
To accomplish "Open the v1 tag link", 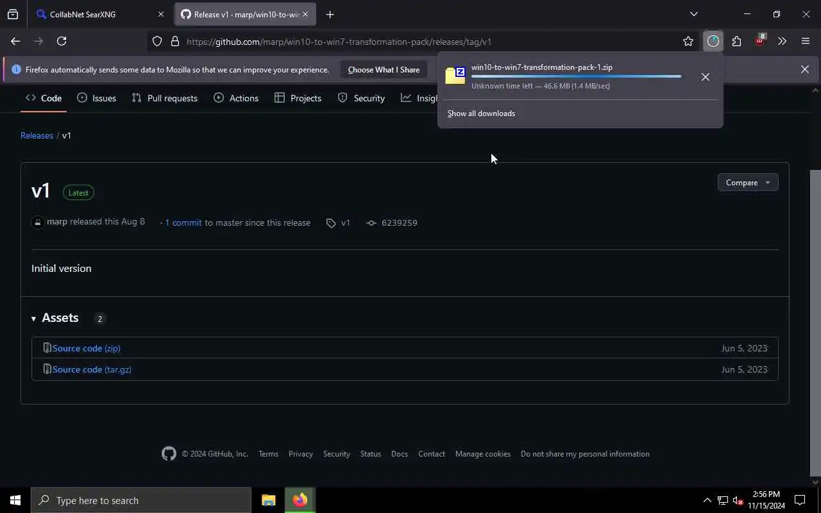I will click(338, 223).
